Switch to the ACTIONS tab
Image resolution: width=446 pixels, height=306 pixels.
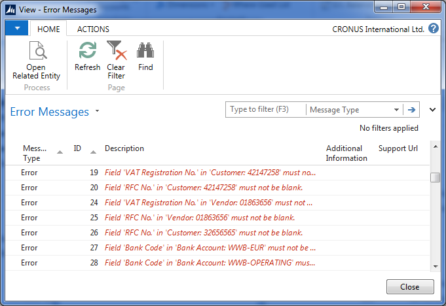tap(93, 29)
